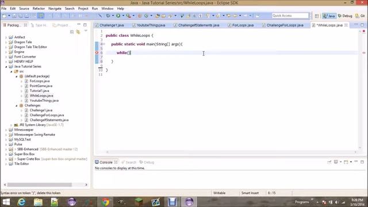Expand the Minesweeper project
Viewport: 368px width, 207px height.
pyautogui.click(x=6, y=130)
